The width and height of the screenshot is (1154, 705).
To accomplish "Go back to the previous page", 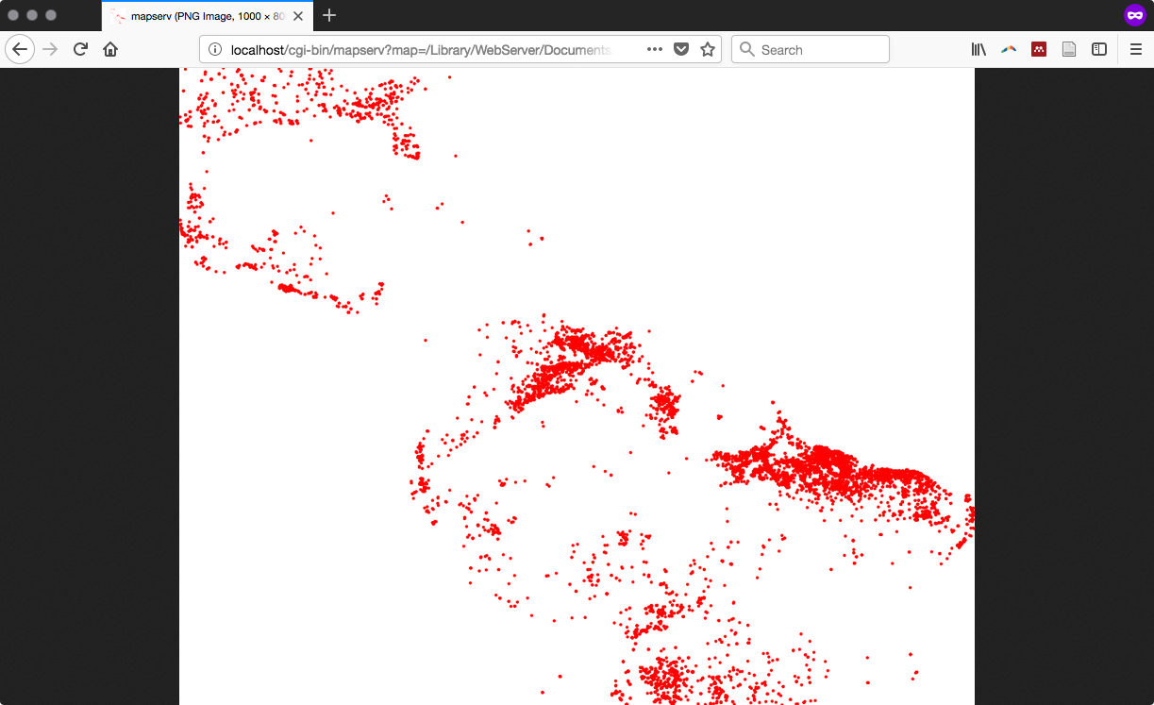I will pos(20,50).
